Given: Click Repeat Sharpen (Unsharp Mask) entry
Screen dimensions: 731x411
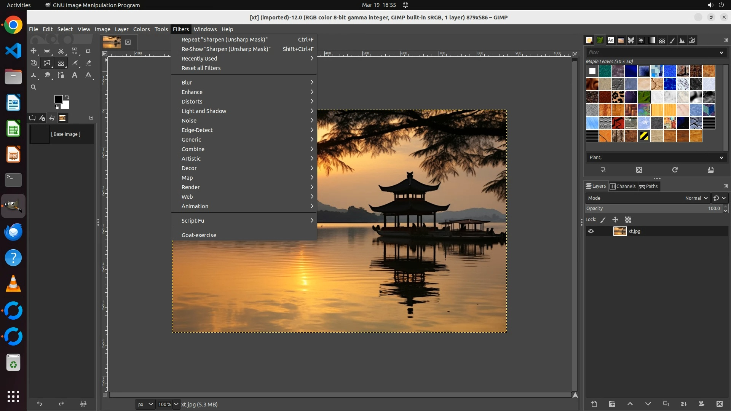Looking at the screenshot, I should tap(225, 40).
